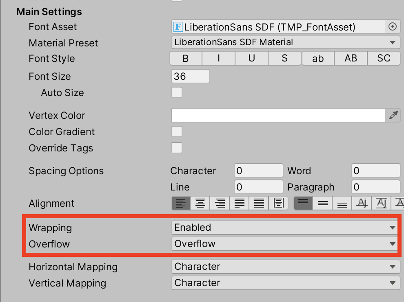
Task: Toggle Italic font style button
Action: point(219,58)
